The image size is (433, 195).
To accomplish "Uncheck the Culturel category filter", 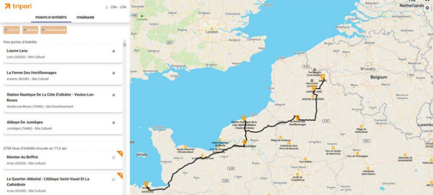I will [11, 30].
